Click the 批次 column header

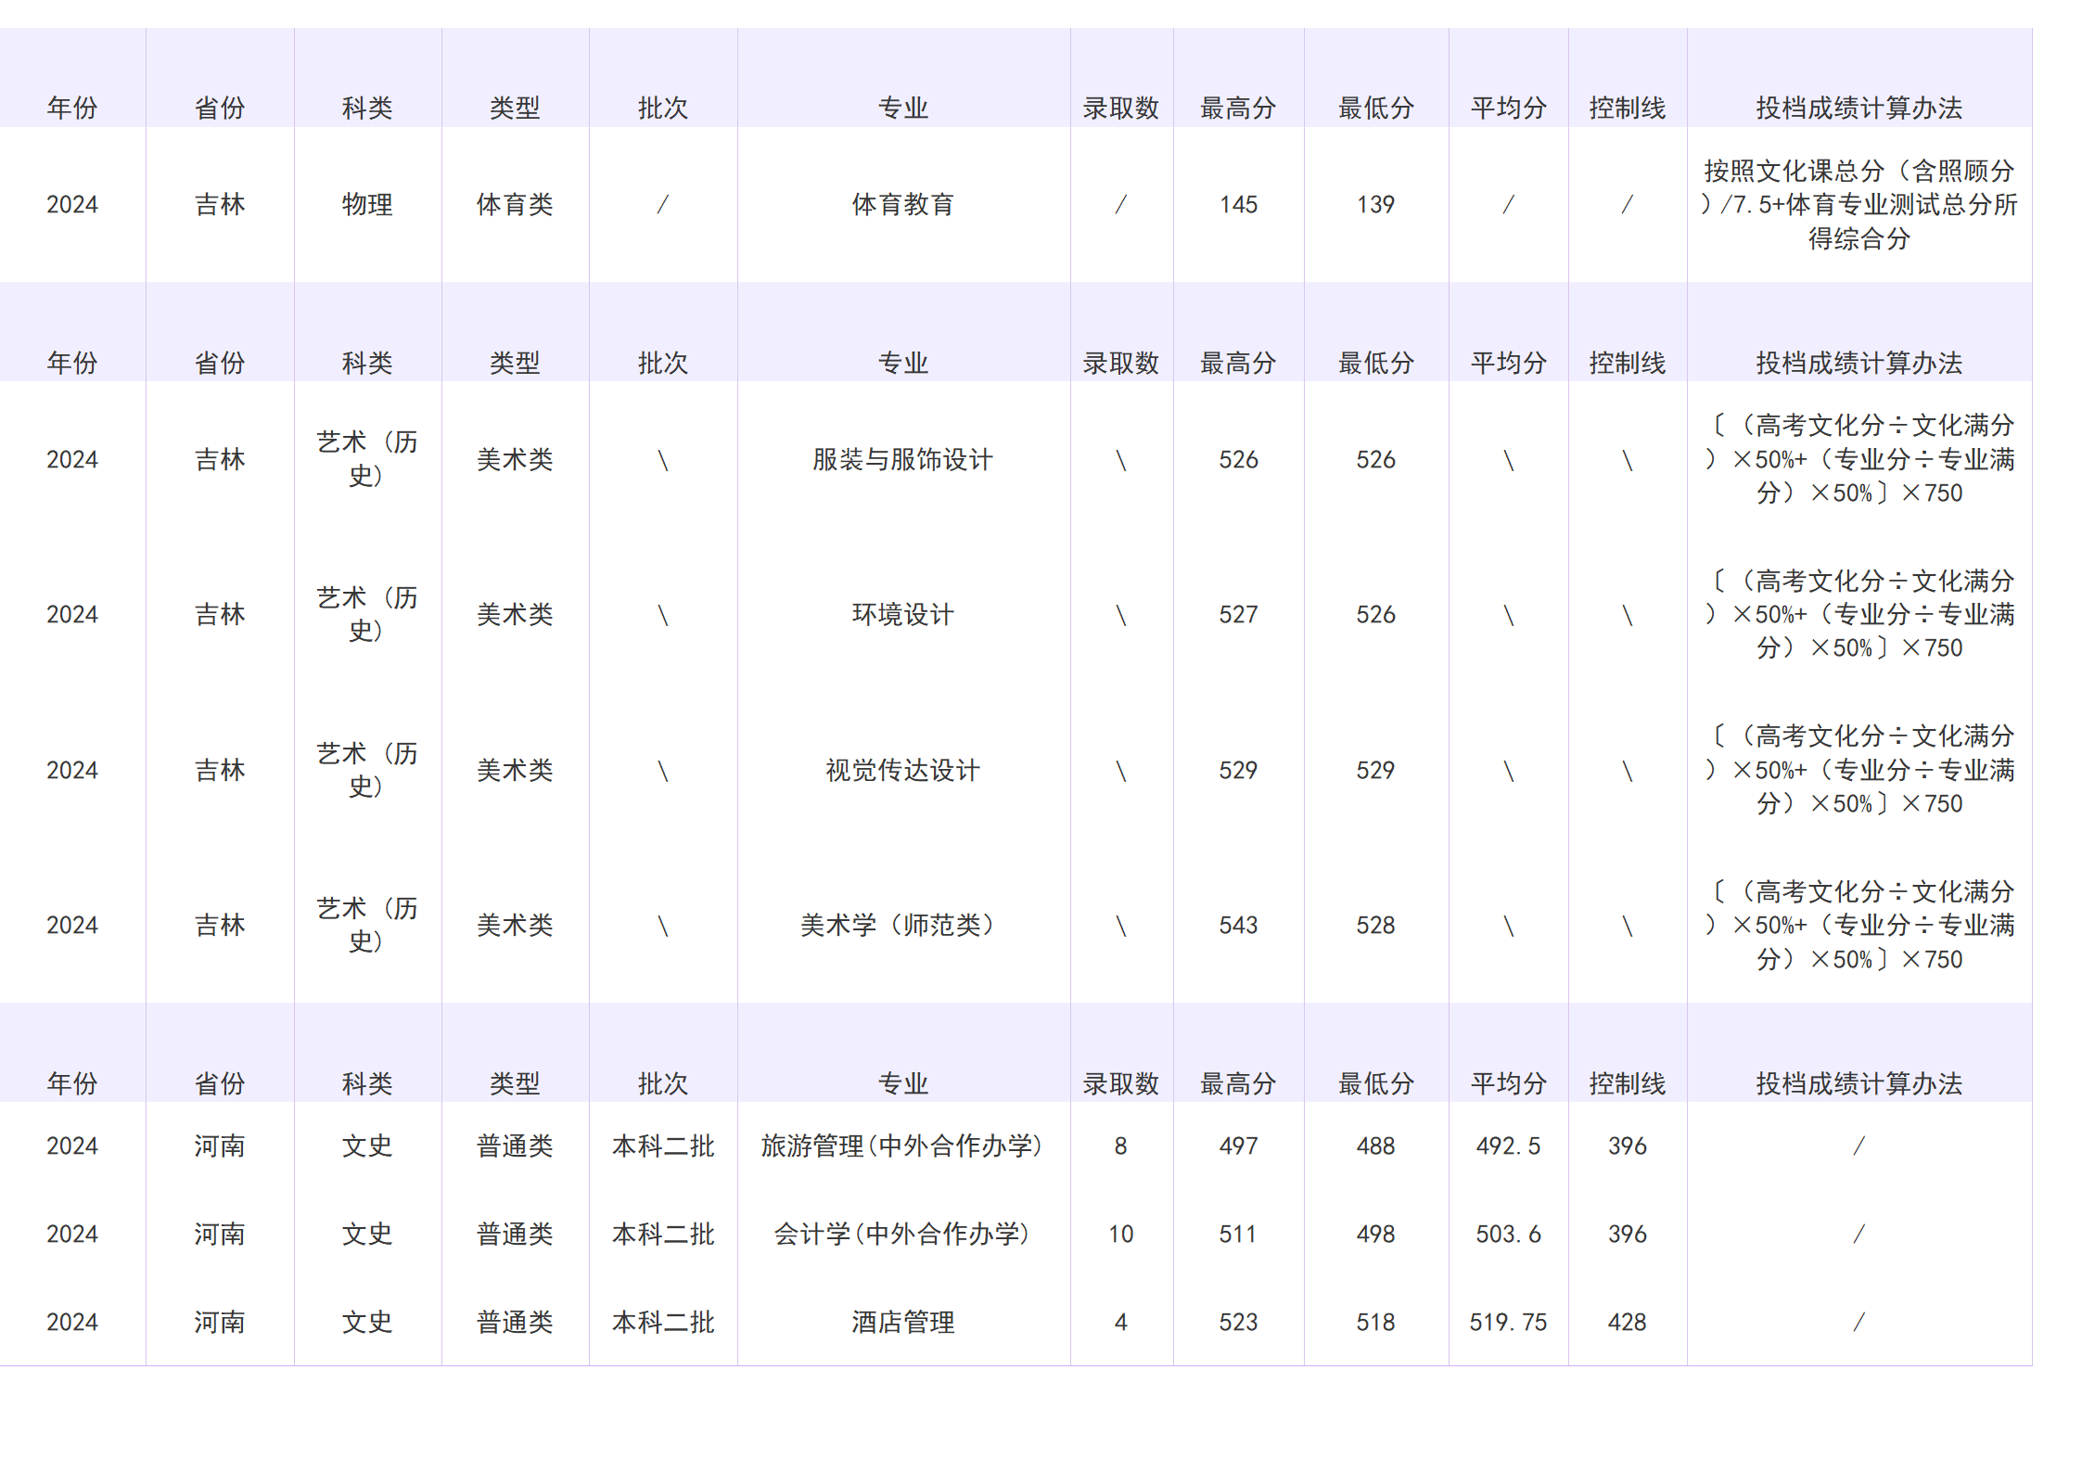pos(662,107)
